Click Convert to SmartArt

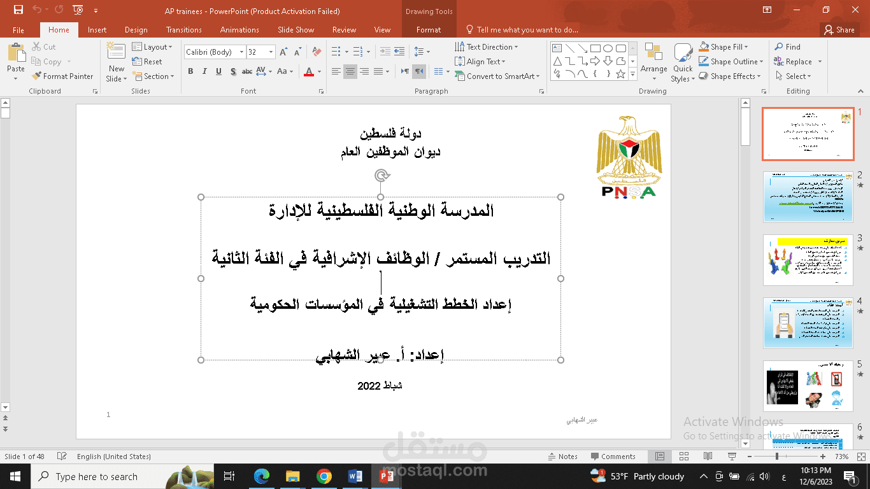498,76
